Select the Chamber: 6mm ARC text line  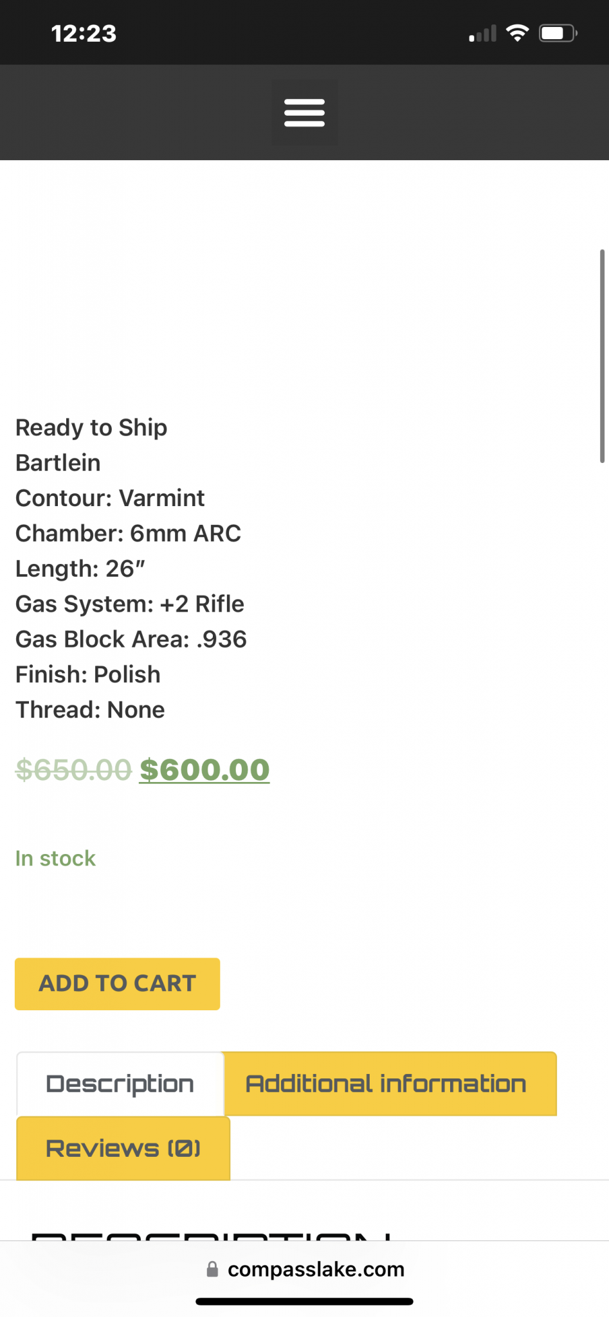click(128, 533)
